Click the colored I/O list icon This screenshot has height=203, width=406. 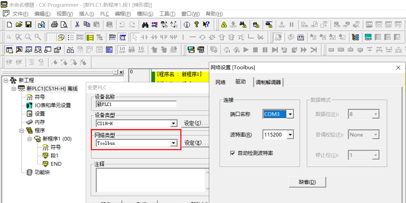355,37
